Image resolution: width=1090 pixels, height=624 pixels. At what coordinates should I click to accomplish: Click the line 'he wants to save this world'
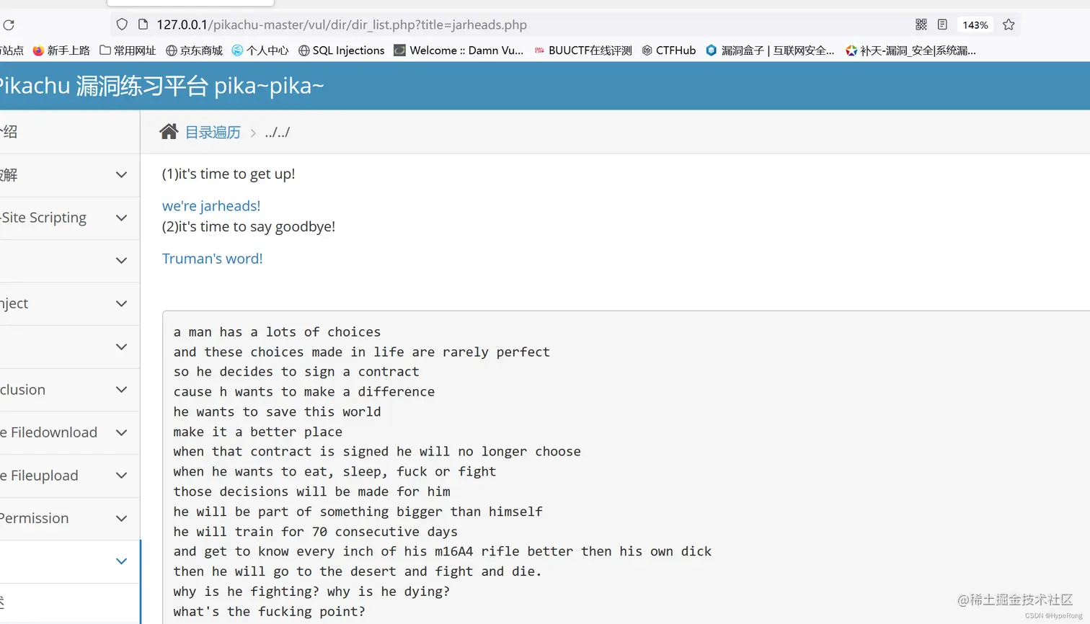[277, 412]
